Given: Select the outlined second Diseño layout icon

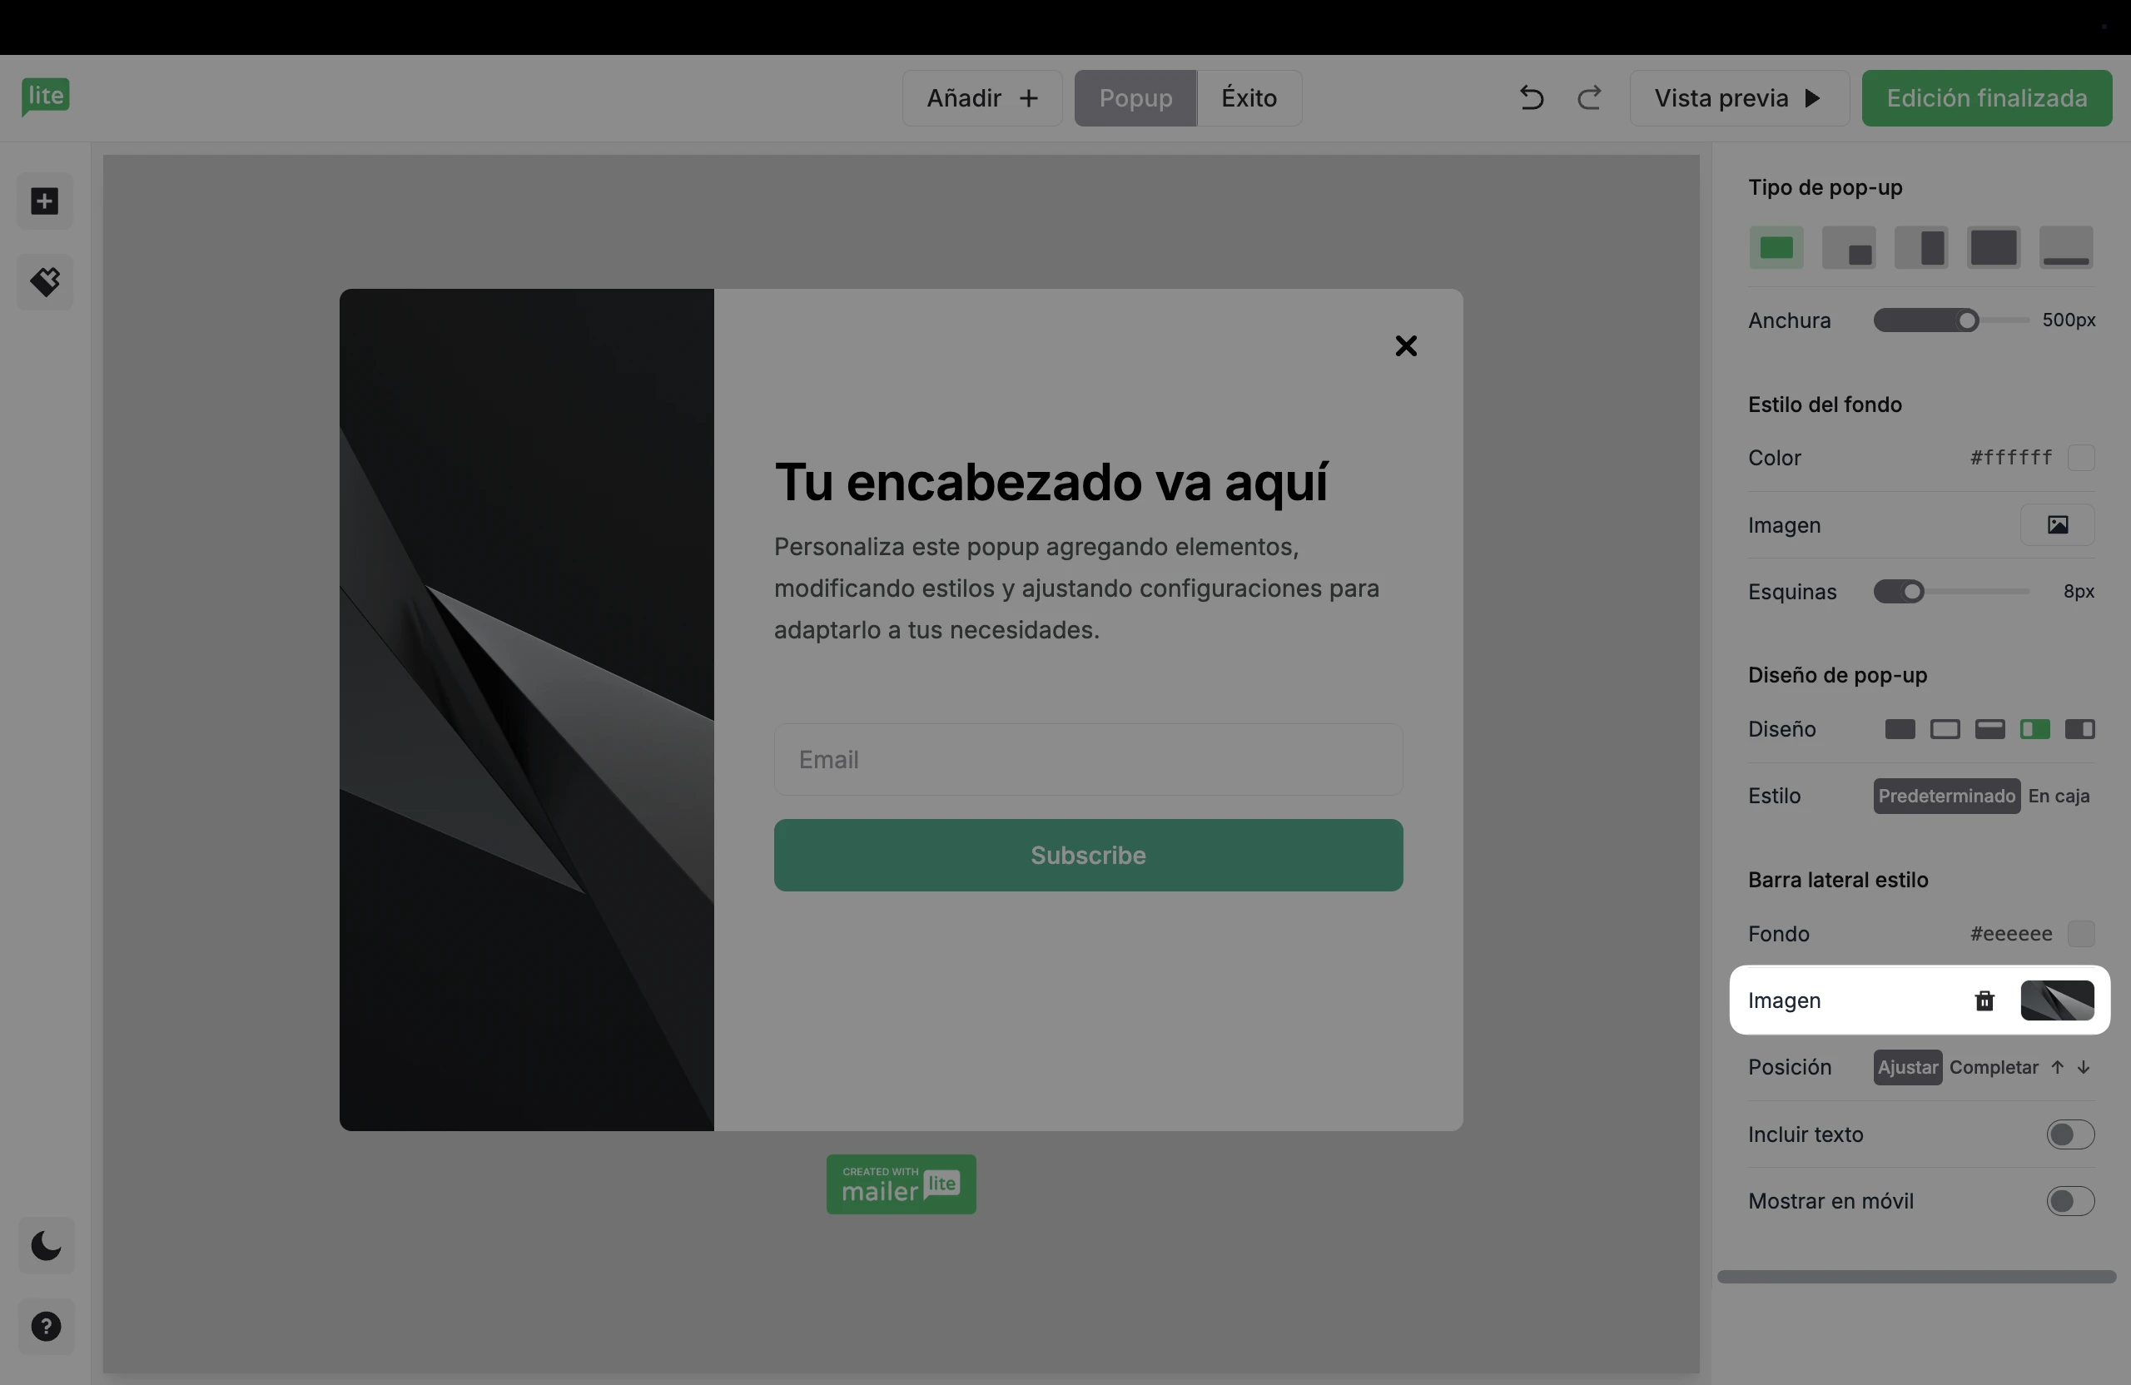Looking at the screenshot, I should click(x=1945, y=729).
